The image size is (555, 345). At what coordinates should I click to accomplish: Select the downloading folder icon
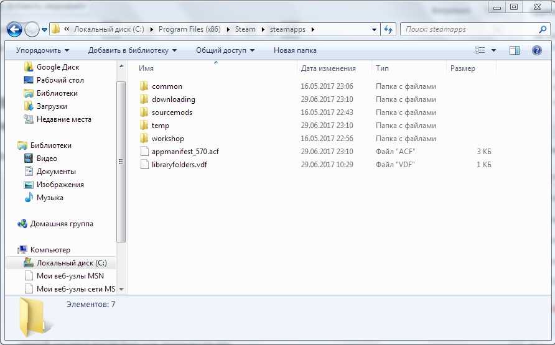pos(144,99)
